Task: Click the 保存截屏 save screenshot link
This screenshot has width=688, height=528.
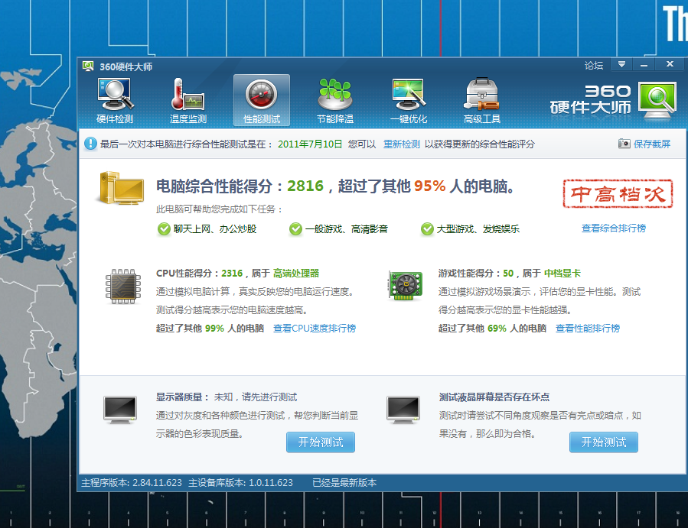Action: [x=652, y=144]
